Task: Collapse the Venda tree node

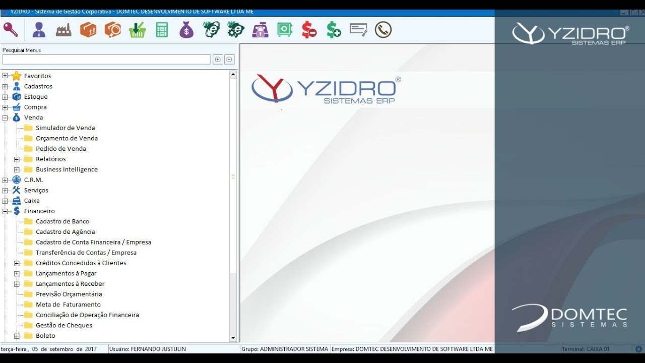Action: point(5,117)
